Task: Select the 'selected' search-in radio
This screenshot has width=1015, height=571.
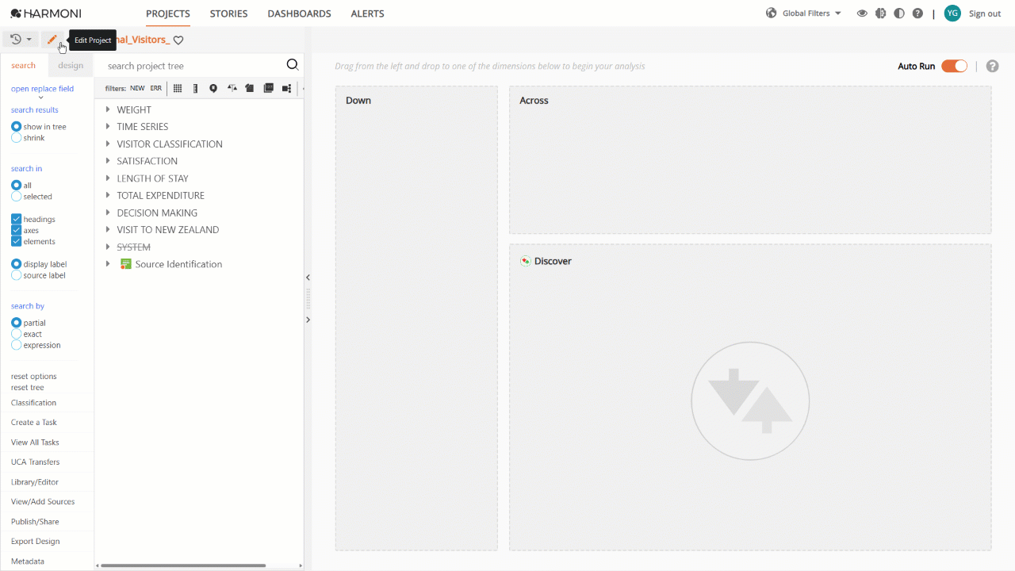Action: (x=16, y=197)
